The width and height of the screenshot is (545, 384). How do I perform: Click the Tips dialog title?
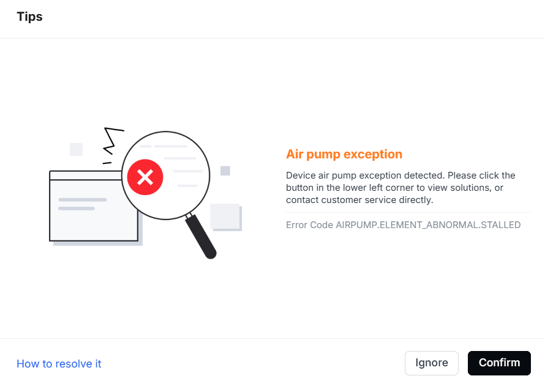(29, 17)
